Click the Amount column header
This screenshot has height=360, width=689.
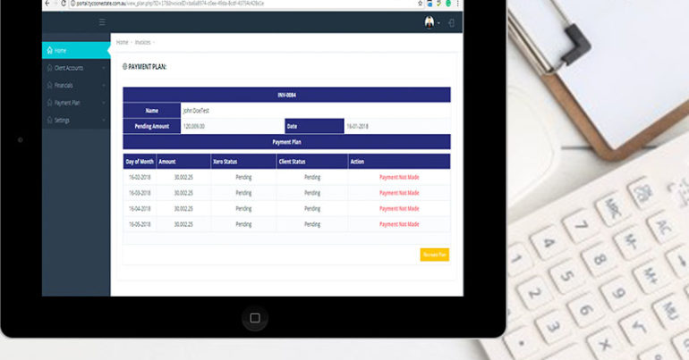(x=183, y=162)
